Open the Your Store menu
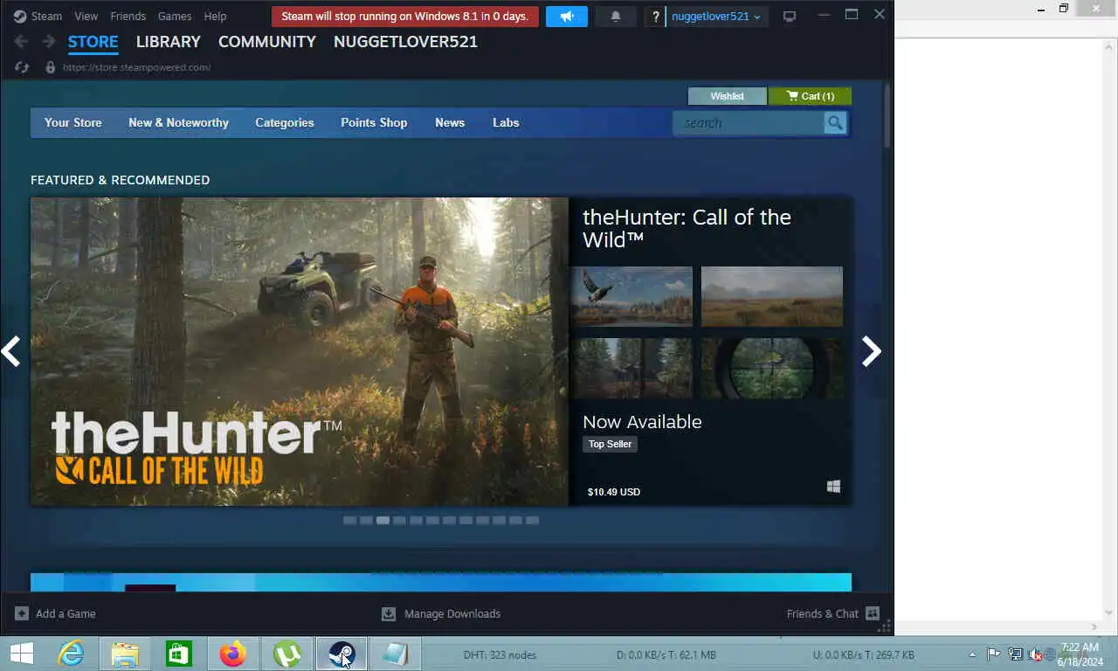1118x671 pixels. (x=73, y=123)
